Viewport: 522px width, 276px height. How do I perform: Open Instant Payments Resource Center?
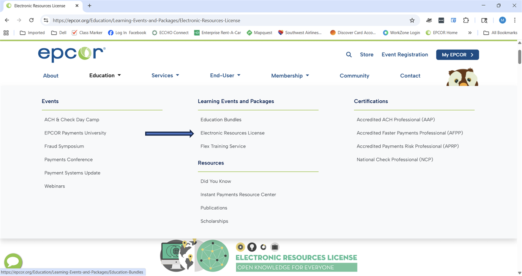click(x=238, y=195)
